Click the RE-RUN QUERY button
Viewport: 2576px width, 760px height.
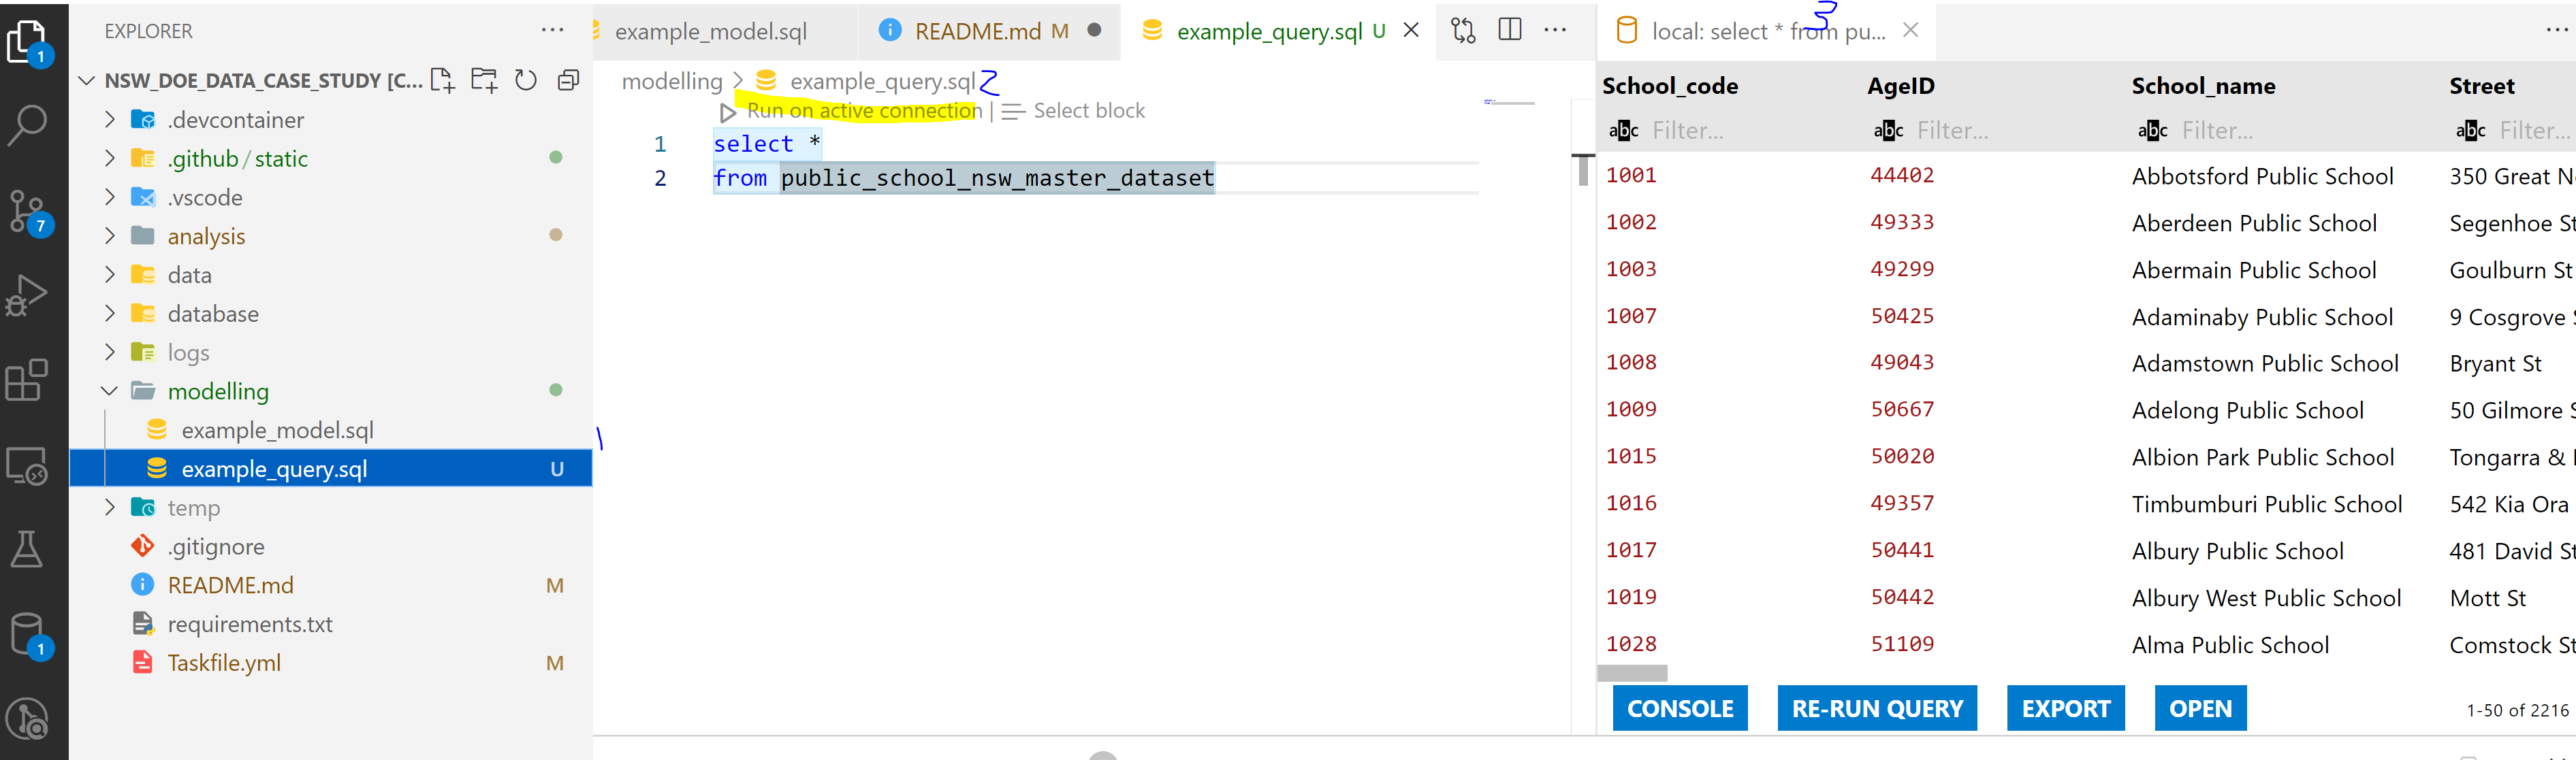coord(1878,709)
